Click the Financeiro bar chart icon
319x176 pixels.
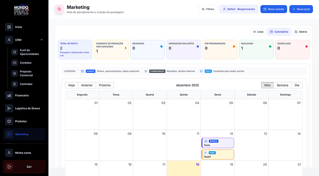click(x=9, y=95)
